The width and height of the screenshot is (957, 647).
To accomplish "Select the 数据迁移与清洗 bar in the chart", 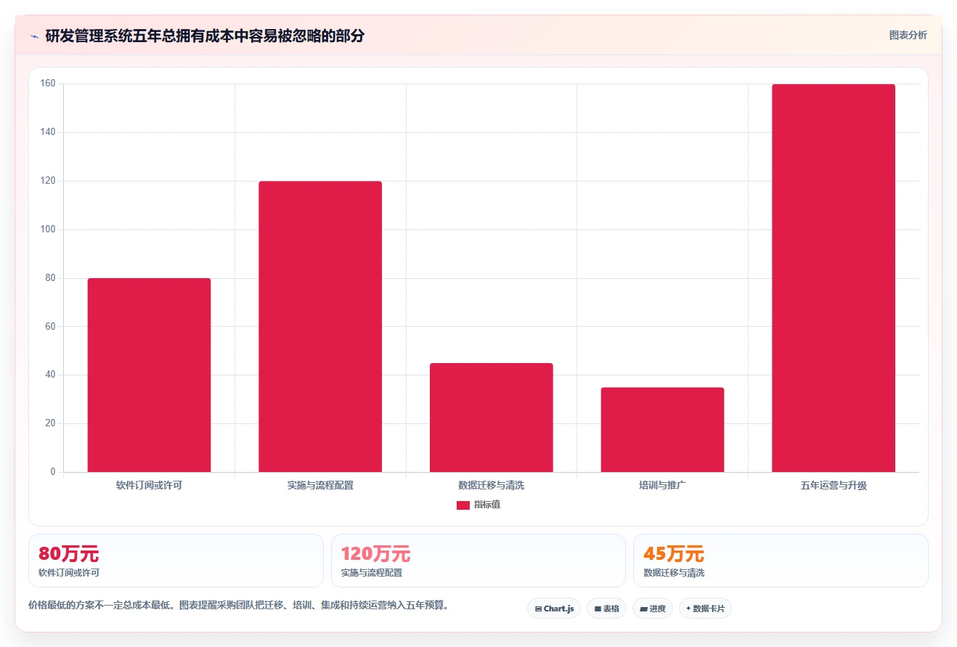I will pos(492,418).
